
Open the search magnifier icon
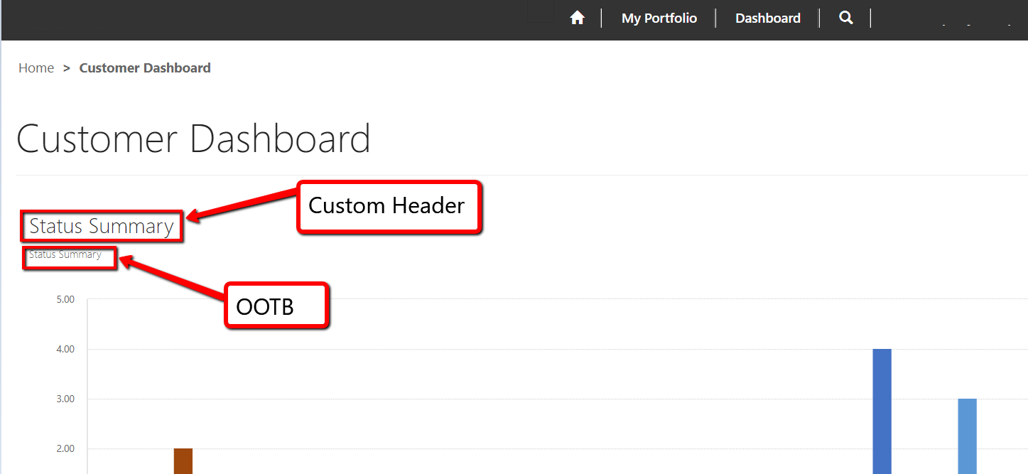coord(845,18)
